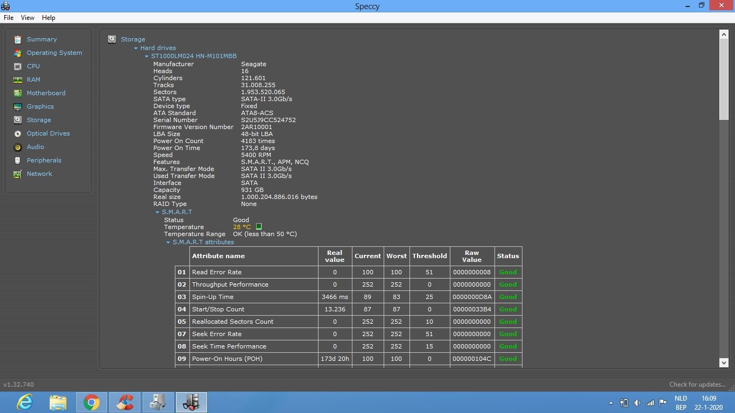Show hidden tray icons arrow
The image size is (735, 413).
pyautogui.click(x=611, y=403)
